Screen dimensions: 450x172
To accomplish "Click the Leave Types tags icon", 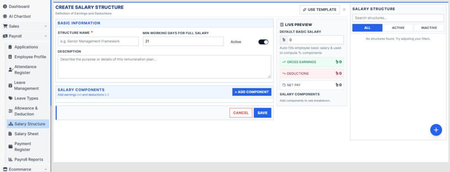I will [x=11, y=98].
